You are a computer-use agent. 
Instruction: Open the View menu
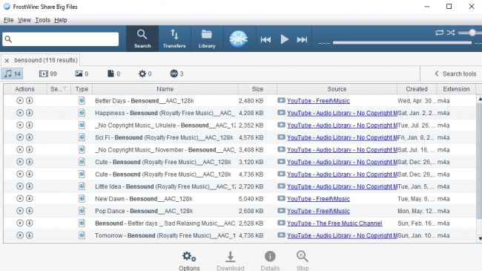[24, 20]
